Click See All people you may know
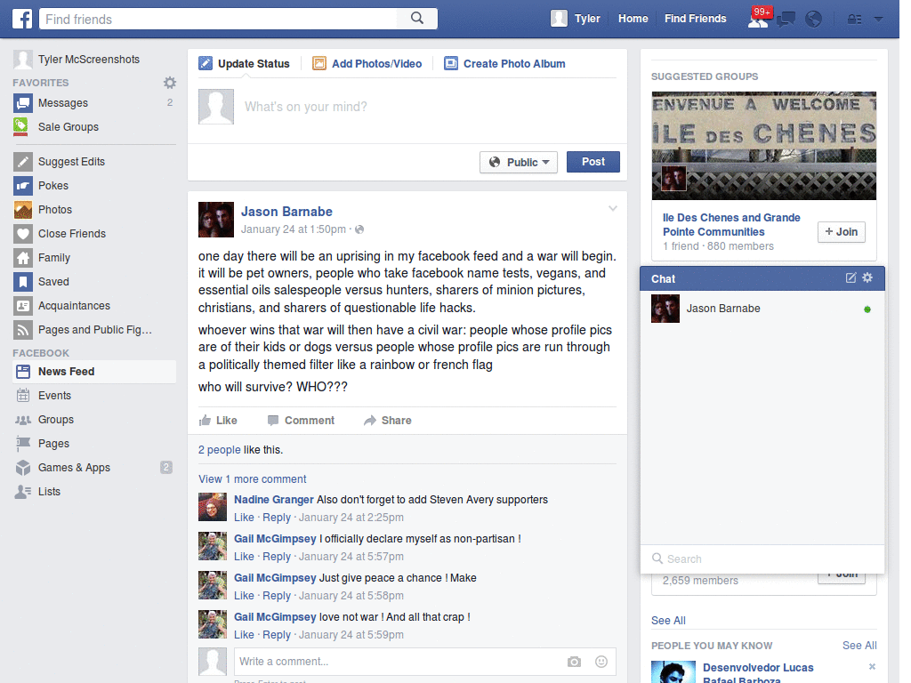Image resolution: width=911 pixels, height=683 pixels. click(859, 646)
